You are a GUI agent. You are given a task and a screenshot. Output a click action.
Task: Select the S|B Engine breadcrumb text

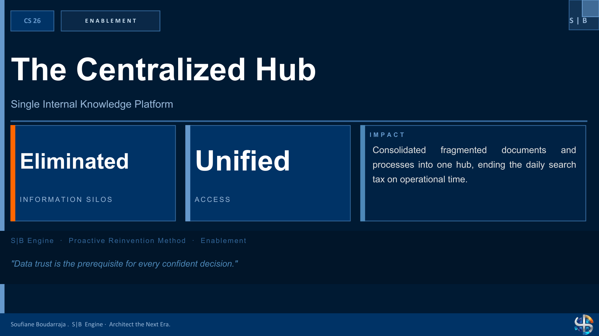(x=32, y=241)
